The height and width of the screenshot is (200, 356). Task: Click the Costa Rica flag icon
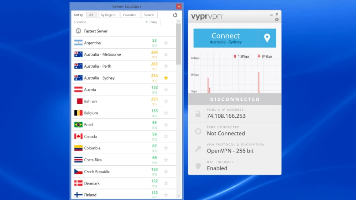click(x=78, y=160)
